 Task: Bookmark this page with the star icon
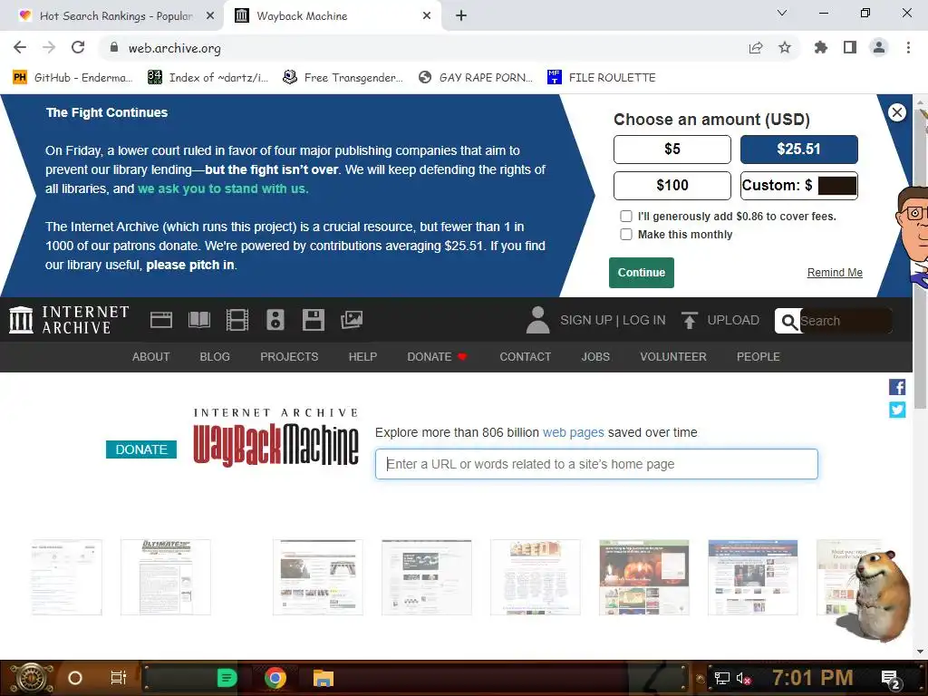[785, 48]
